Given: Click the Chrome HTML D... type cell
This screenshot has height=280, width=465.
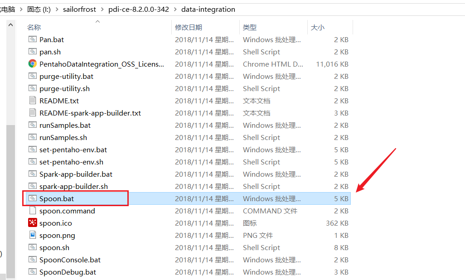Looking at the screenshot, I should tap(273, 64).
